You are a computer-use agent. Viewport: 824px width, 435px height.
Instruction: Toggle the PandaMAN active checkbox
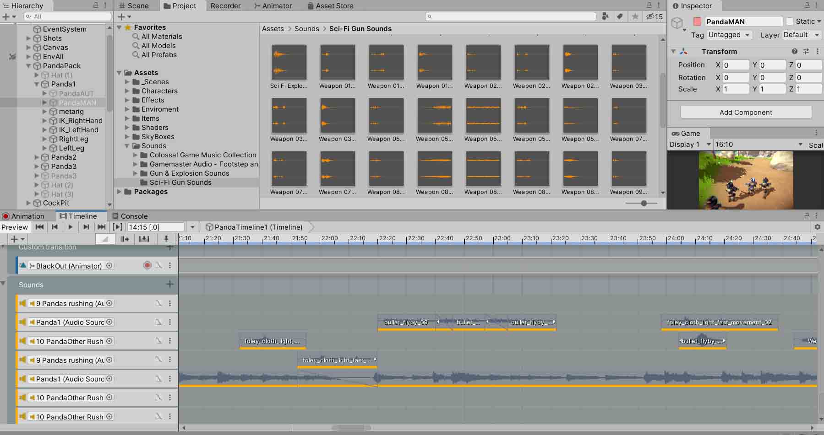[x=698, y=21]
